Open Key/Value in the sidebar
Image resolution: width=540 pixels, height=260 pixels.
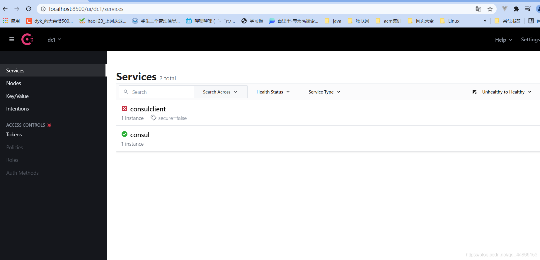(53, 96)
